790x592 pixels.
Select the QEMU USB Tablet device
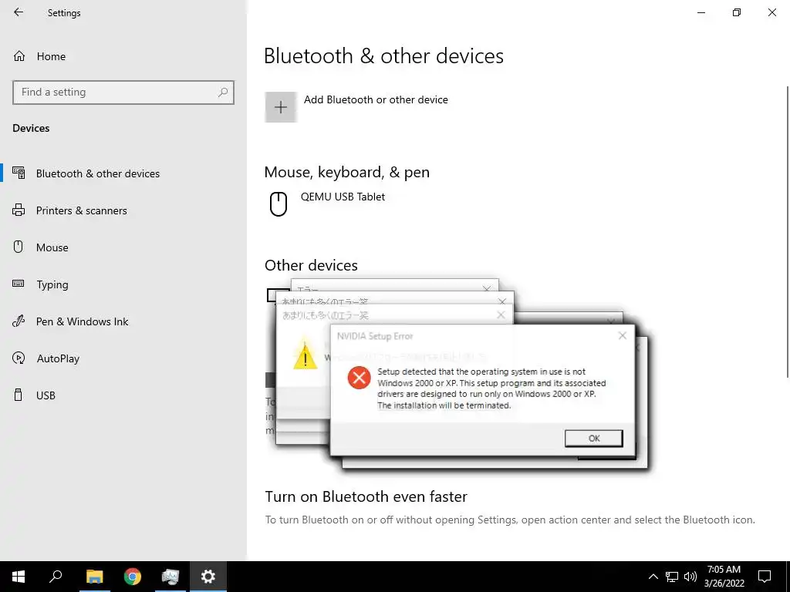[x=343, y=197]
